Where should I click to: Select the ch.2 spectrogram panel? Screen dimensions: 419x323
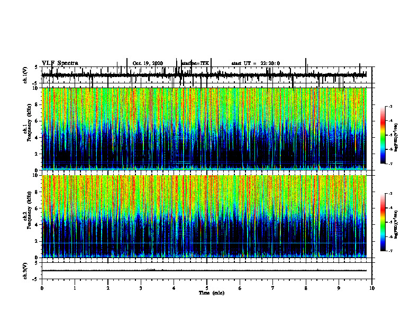[204, 216]
